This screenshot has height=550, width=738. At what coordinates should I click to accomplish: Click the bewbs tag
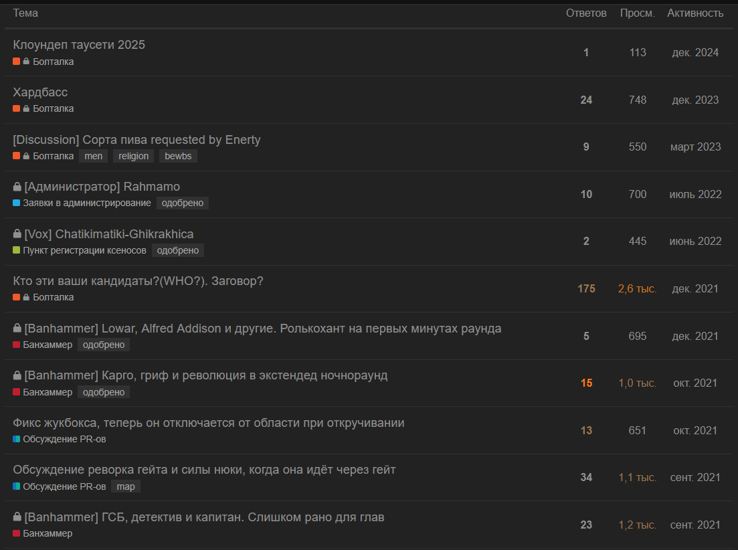point(178,156)
